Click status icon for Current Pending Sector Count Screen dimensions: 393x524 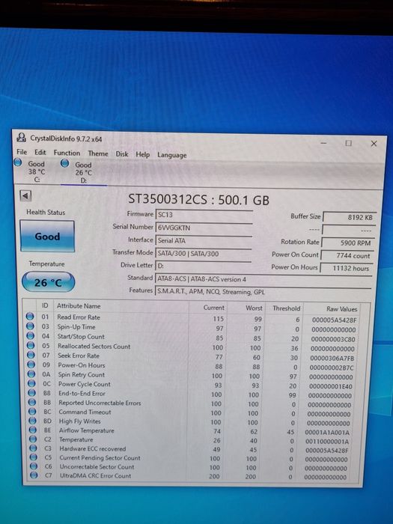[34, 457]
